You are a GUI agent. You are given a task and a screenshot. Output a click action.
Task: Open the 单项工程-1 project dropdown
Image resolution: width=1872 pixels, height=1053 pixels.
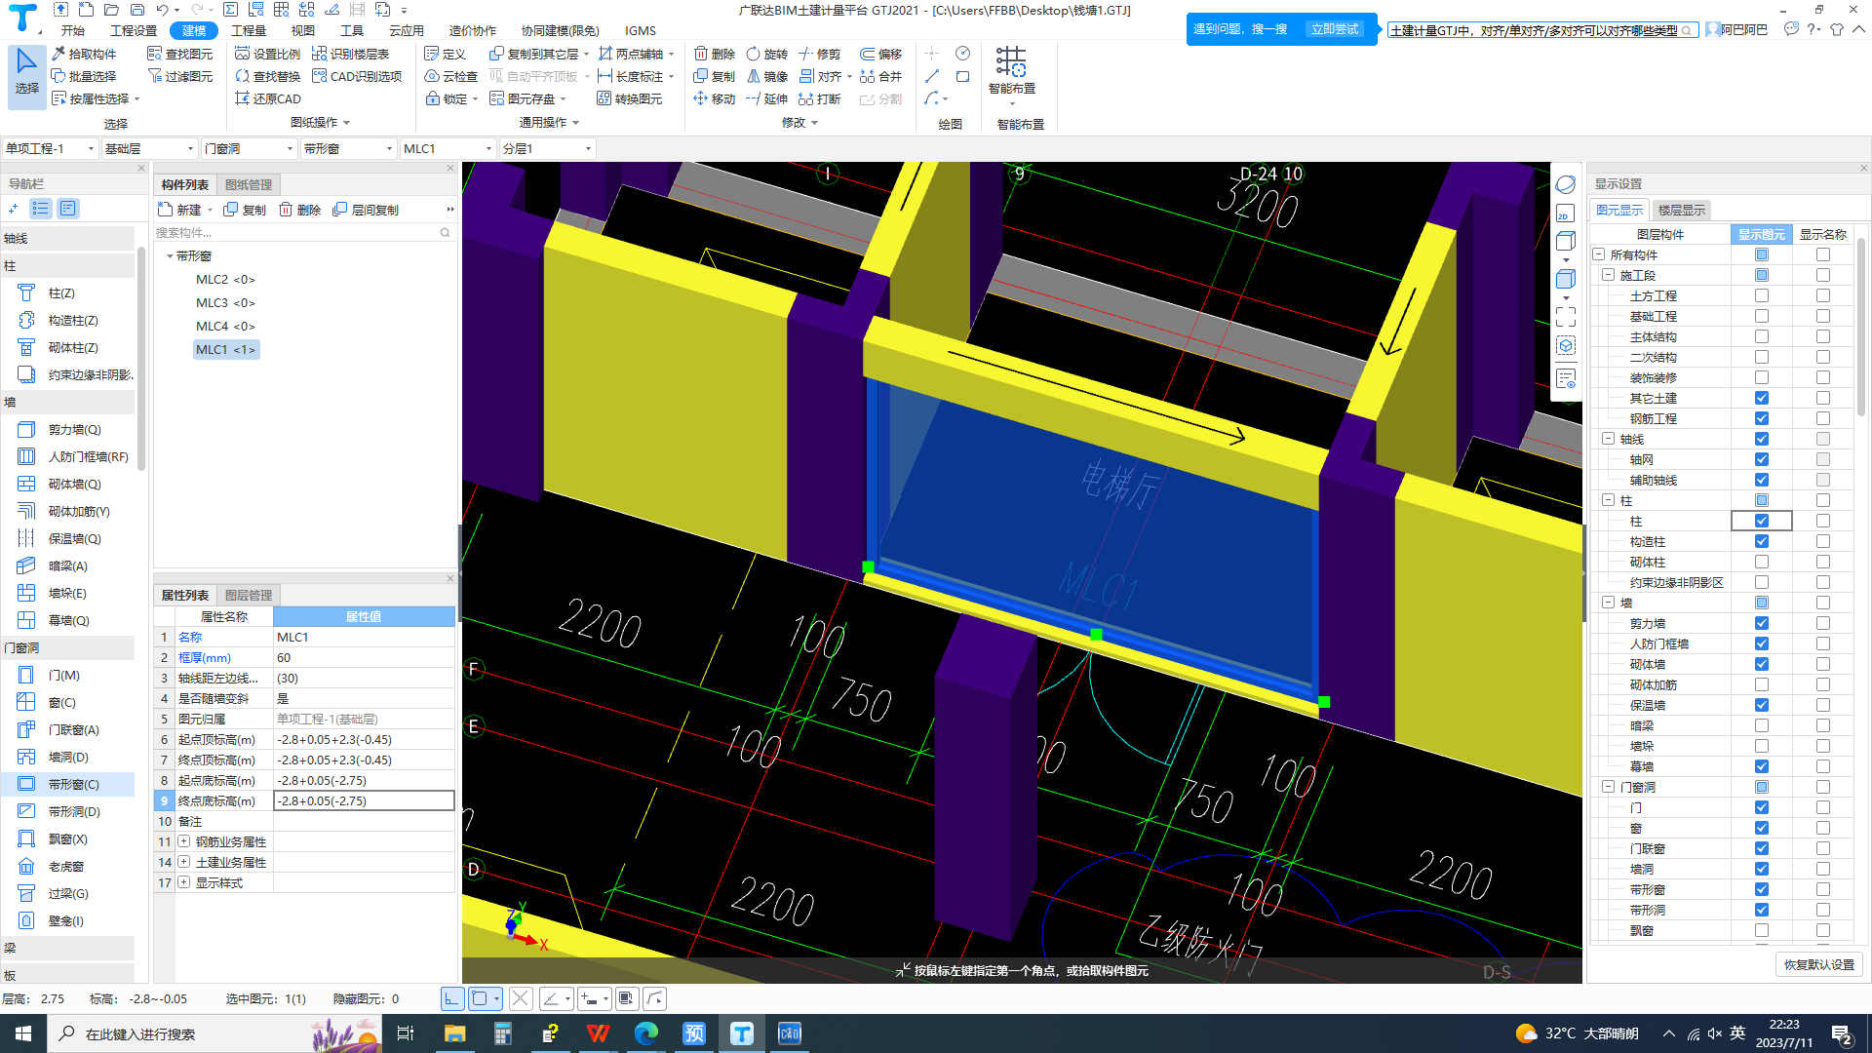coord(50,148)
